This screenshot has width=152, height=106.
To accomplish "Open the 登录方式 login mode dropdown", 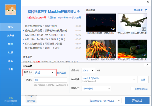I will [44, 72].
